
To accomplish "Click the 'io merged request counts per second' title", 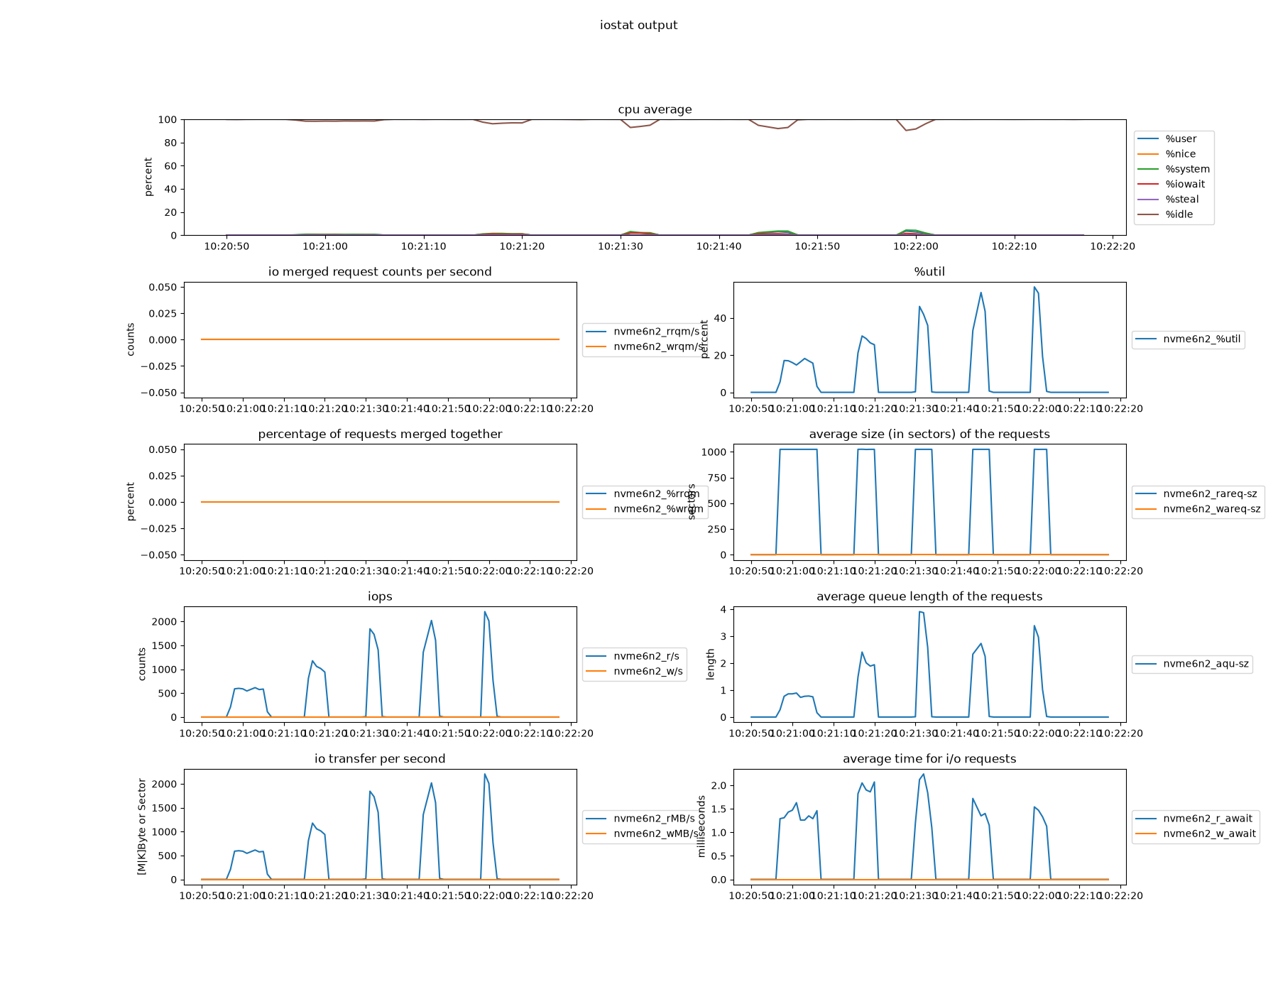I will [x=380, y=272].
